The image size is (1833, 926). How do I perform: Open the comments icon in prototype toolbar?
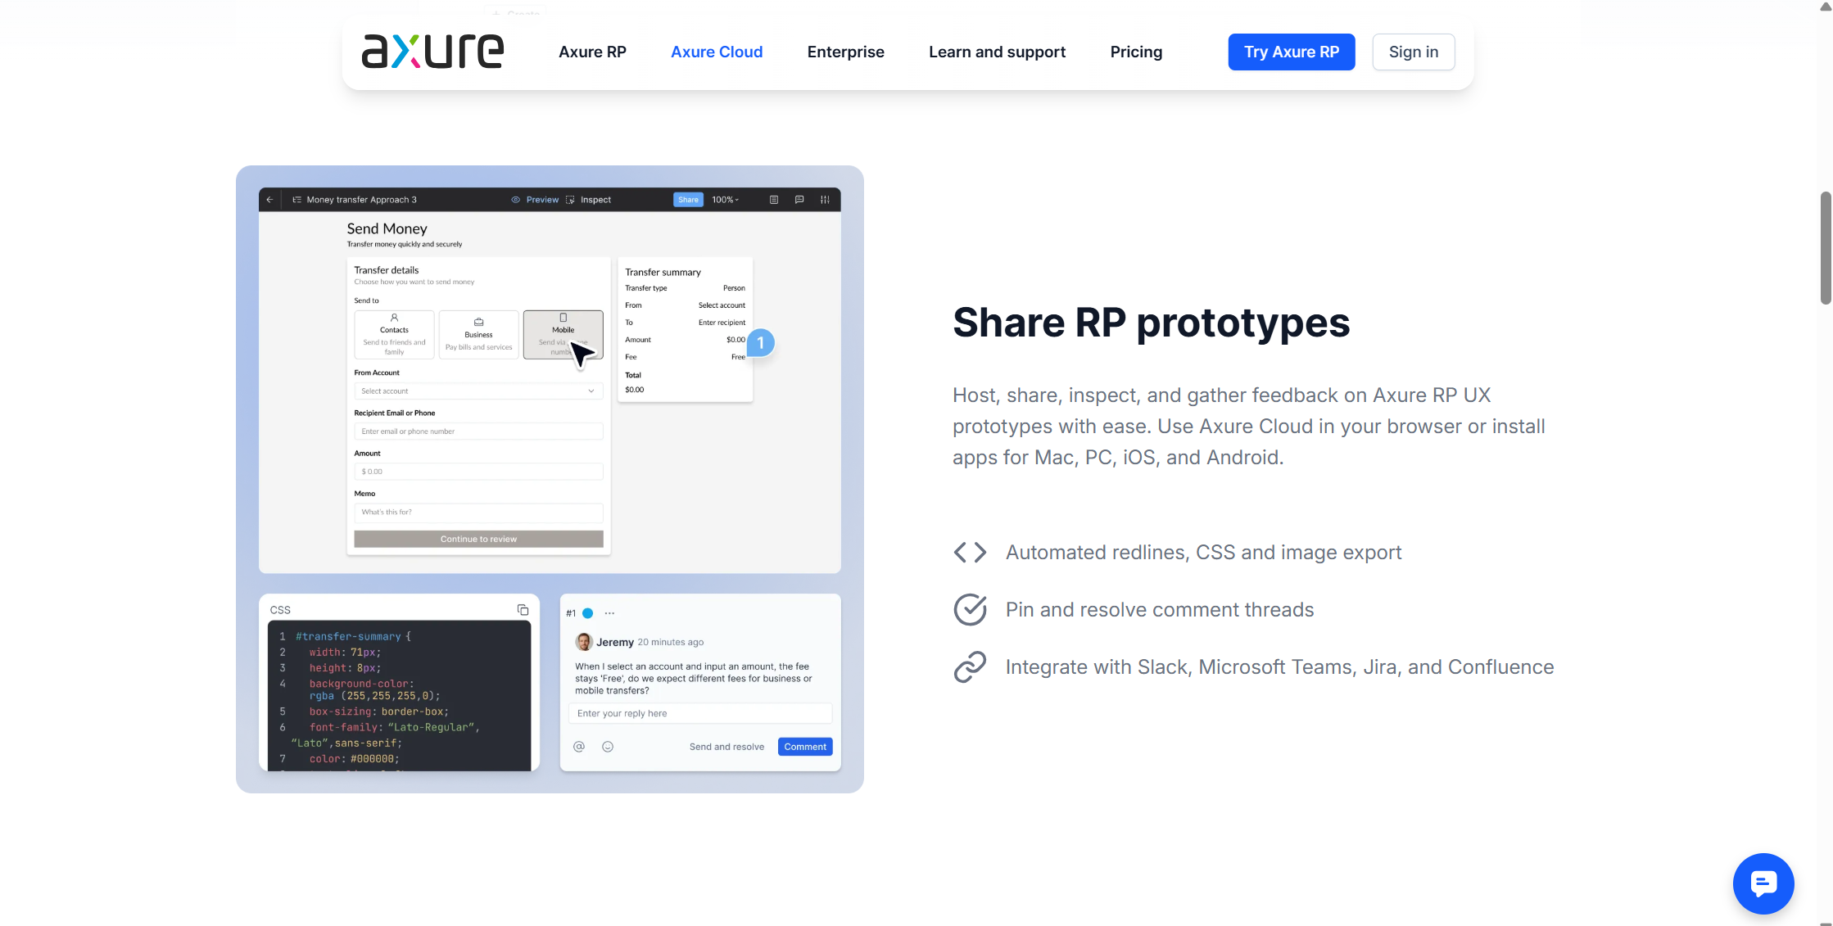pos(799,200)
